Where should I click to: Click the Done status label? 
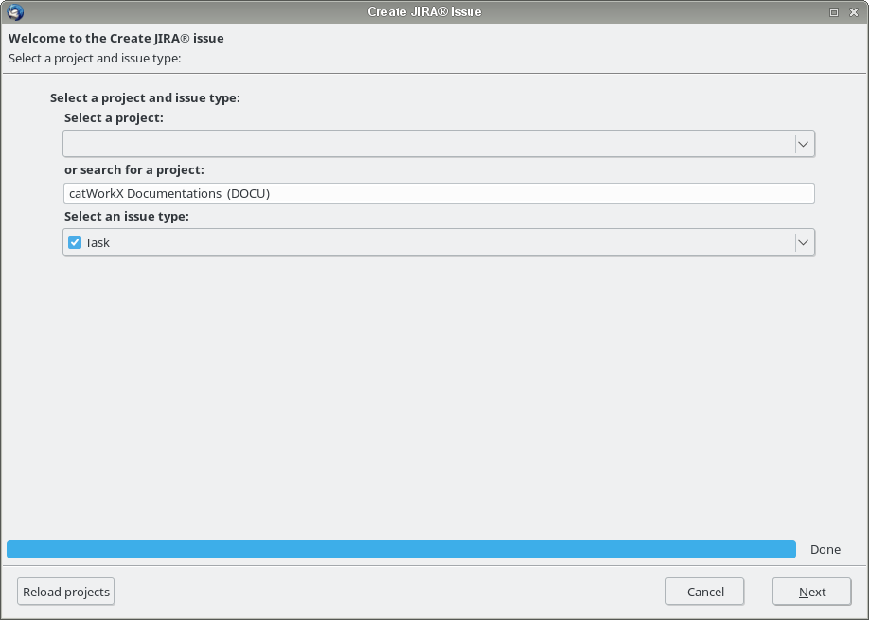tap(825, 549)
